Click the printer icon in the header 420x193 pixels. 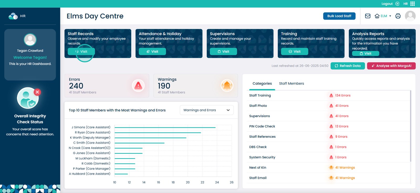click(x=398, y=16)
